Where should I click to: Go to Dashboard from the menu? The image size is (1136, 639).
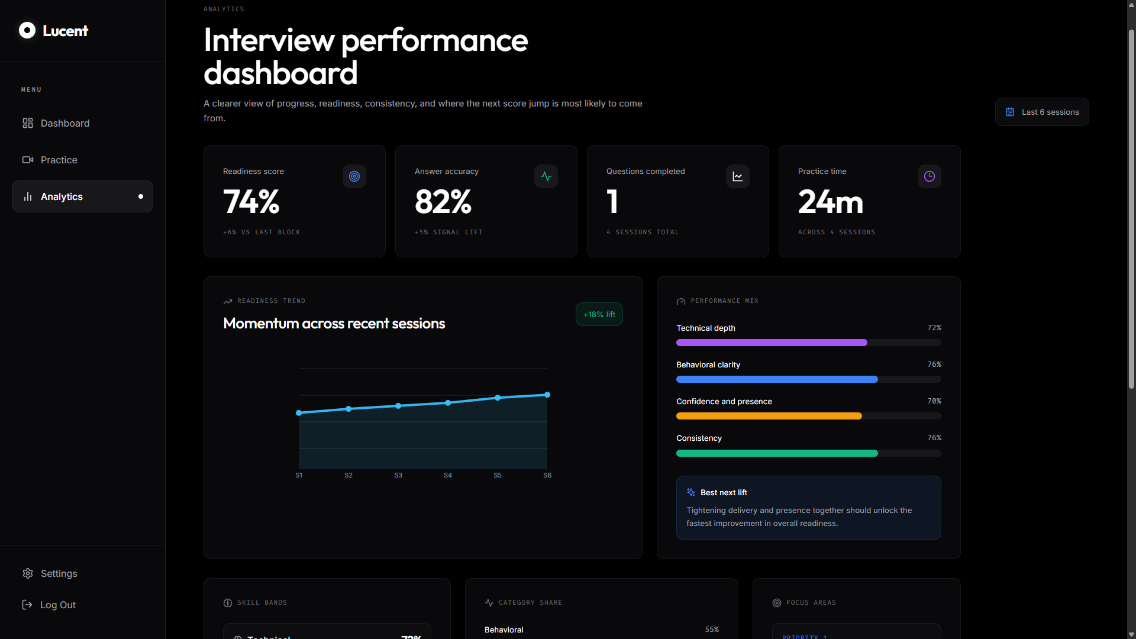[64, 123]
